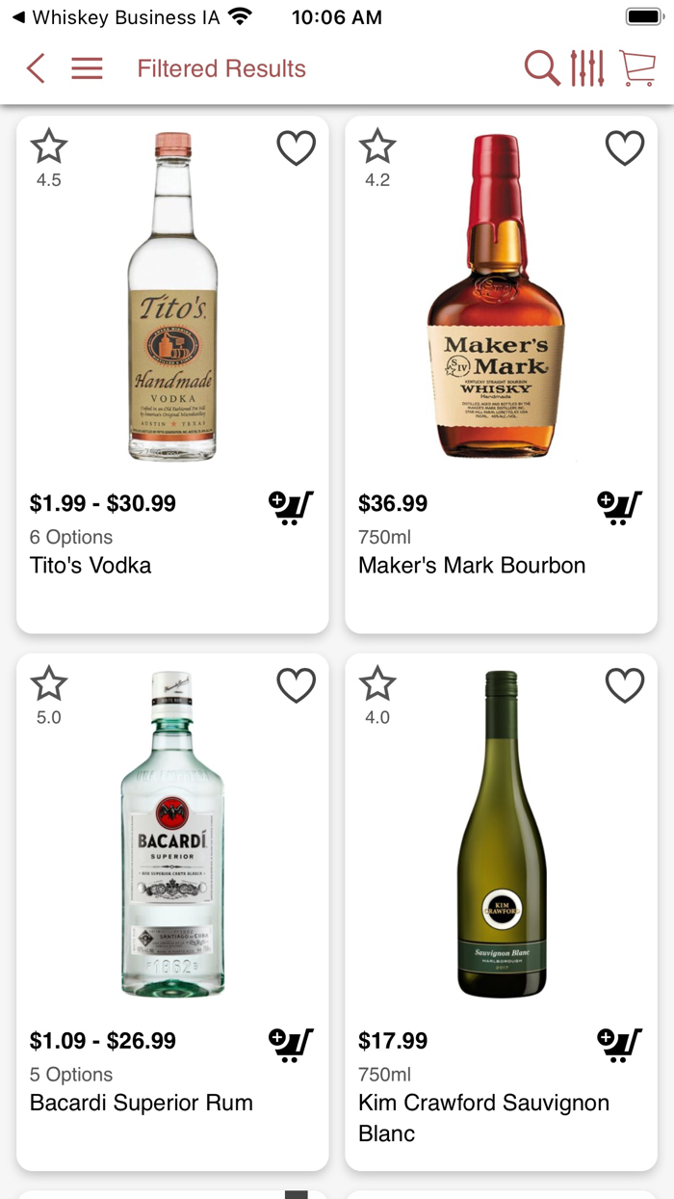Screen dimensions: 674x1199
Task: Select the price range of Tito's Vodka
Action: [101, 503]
